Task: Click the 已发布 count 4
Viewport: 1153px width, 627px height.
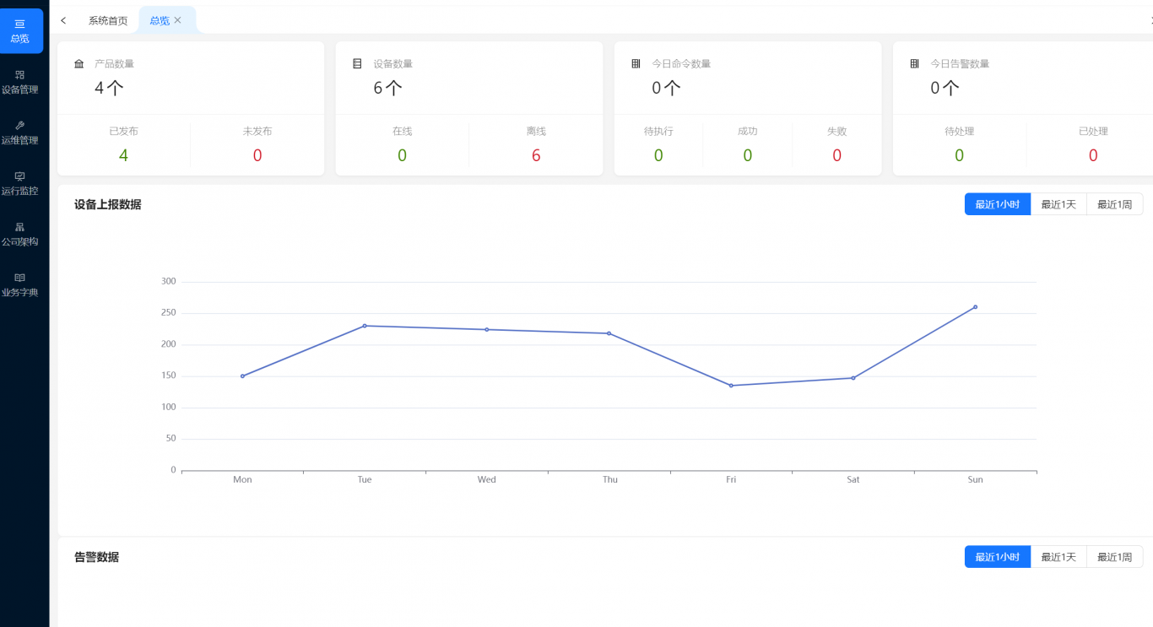Action: (x=123, y=155)
